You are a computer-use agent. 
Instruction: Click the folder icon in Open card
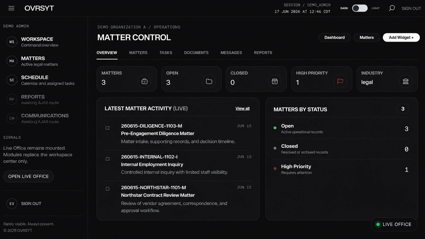(x=209, y=82)
